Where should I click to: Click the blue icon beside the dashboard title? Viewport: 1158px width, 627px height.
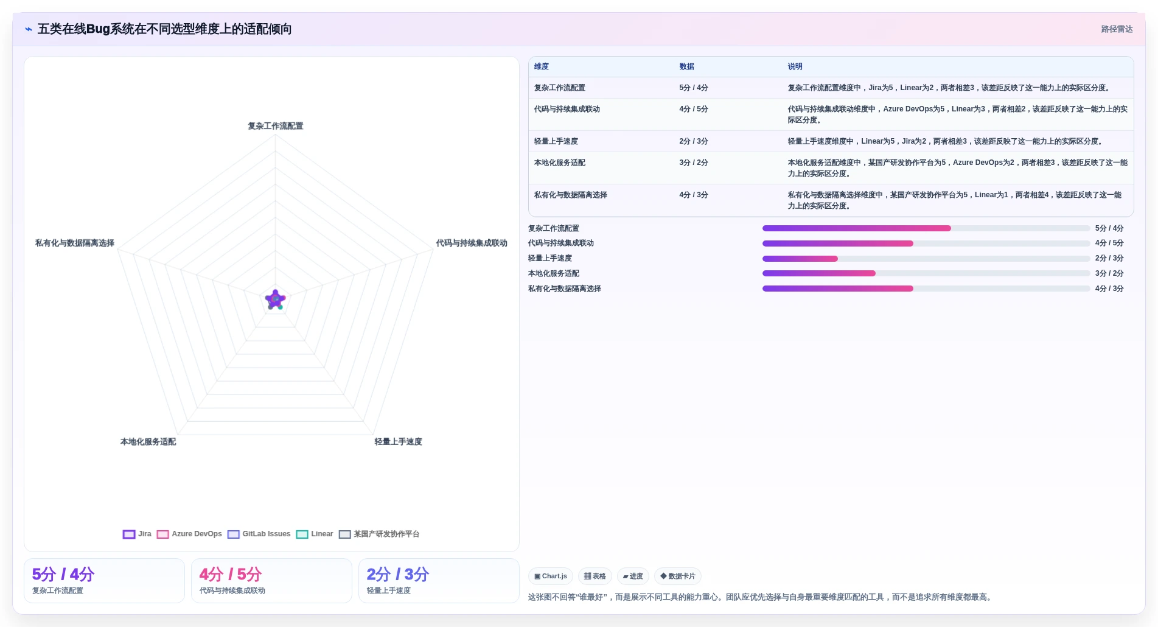click(29, 29)
